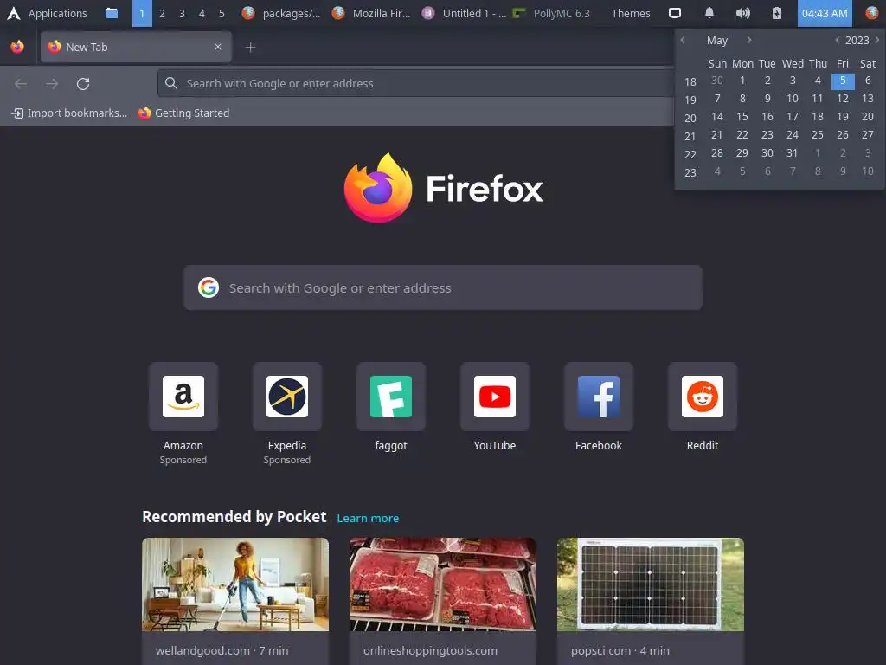This screenshot has height=665, width=886.
Task: Switch to workspace 5
Action: coord(221,13)
